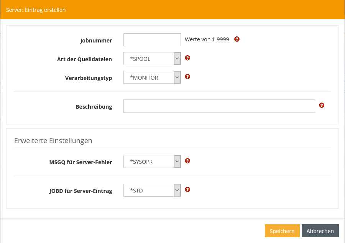Open the Verarbeitungstyp help icon

click(x=187, y=77)
